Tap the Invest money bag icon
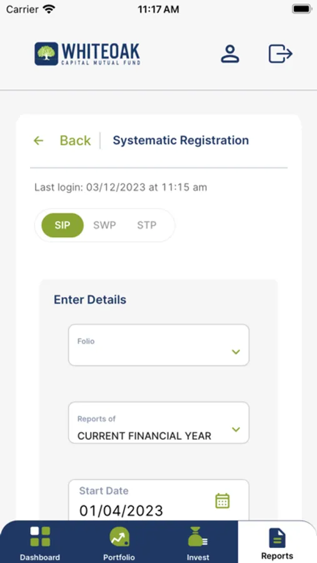 [x=198, y=537]
